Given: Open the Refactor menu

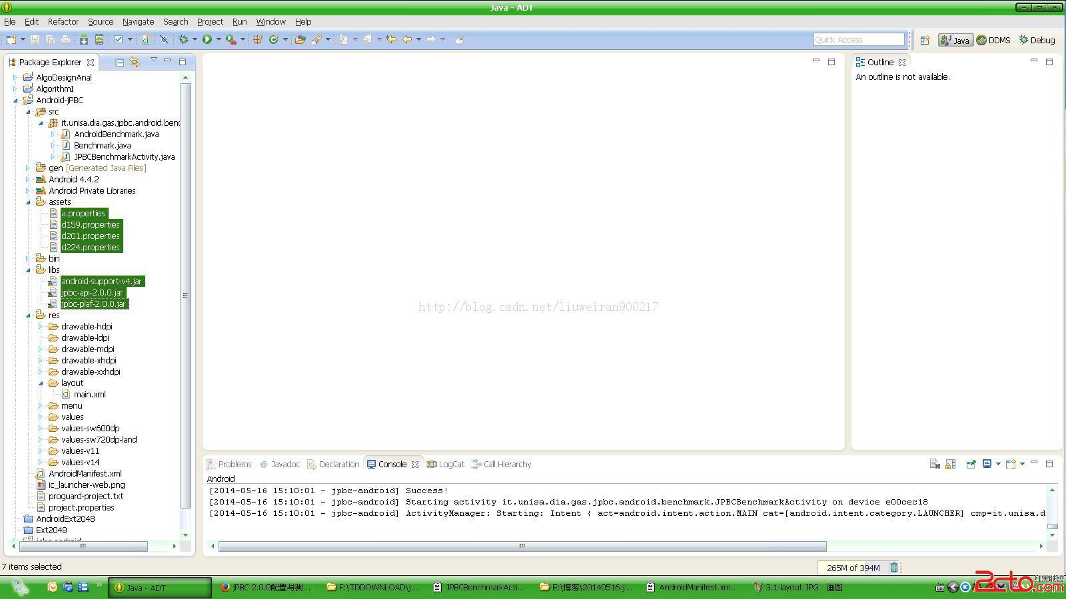Looking at the screenshot, I should [x=63, y=22].
